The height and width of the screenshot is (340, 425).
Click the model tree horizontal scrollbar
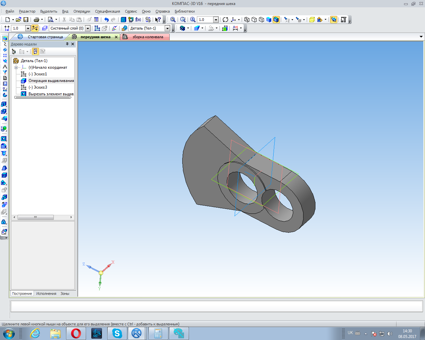[x=36, y=217]
